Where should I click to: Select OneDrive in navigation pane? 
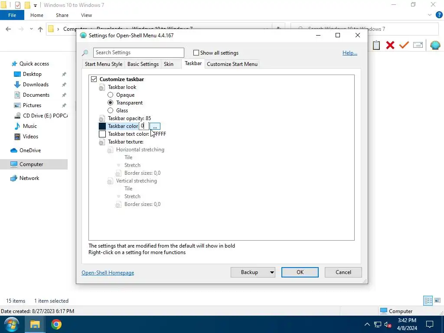pyautogui.click(x=30, y=150)
